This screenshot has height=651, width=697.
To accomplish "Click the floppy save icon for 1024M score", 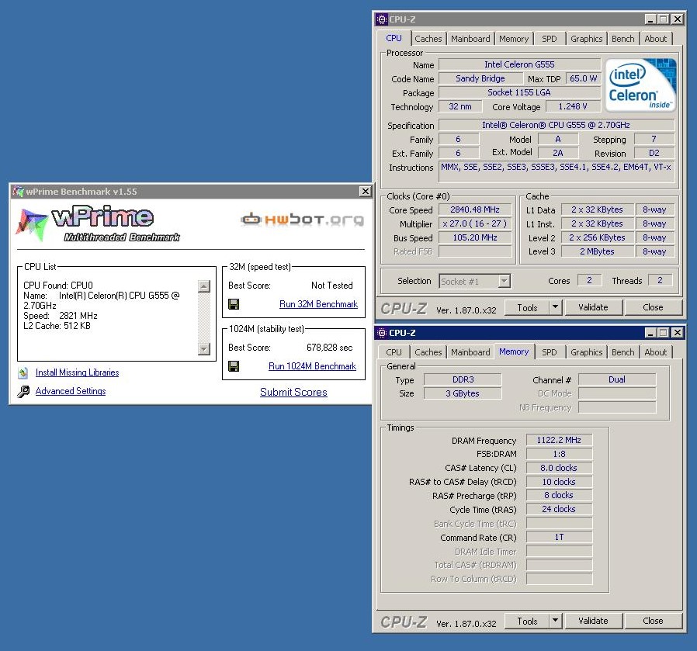I will [x=234, y=366].
